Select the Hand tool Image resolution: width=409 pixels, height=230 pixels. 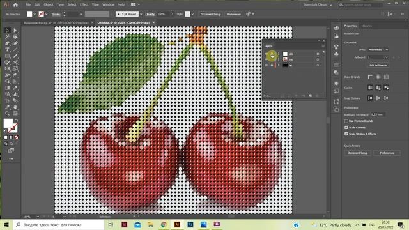pyautogui.click(x=15, y=107)
